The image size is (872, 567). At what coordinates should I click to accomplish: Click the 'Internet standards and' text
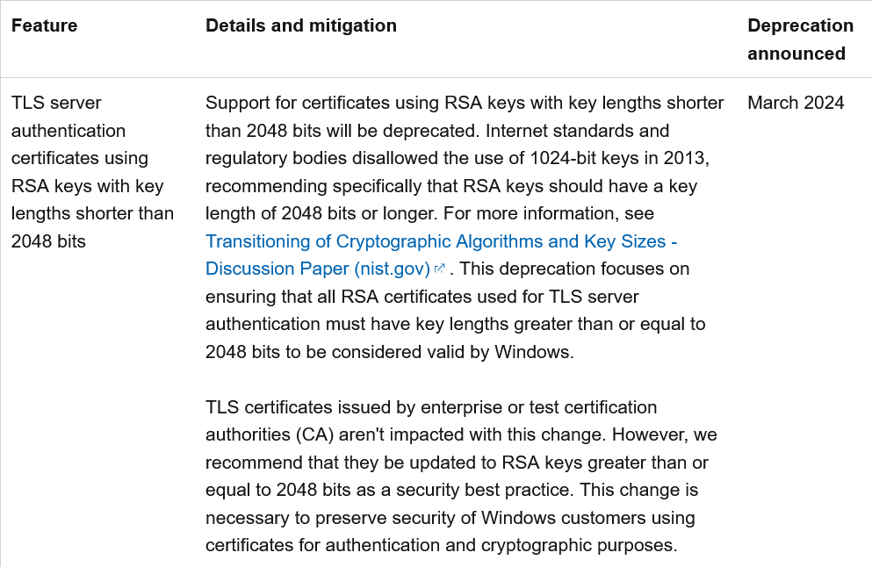pos(577,131)
